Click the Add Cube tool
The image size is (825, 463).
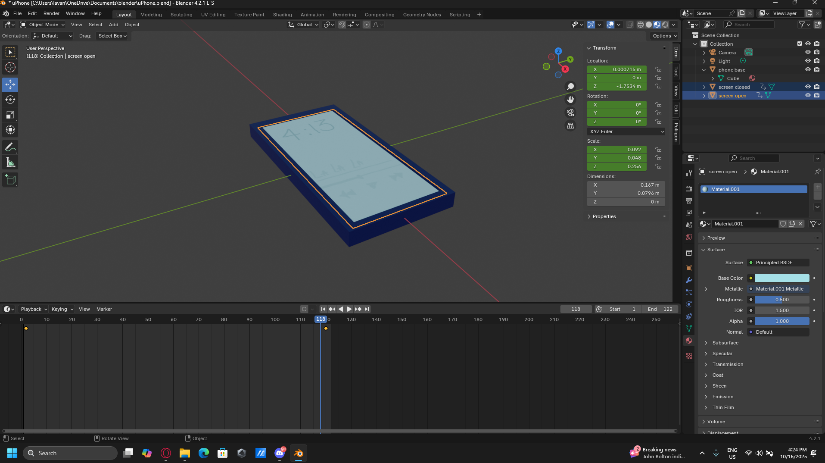pyautogui.click(x=10, y=180)
